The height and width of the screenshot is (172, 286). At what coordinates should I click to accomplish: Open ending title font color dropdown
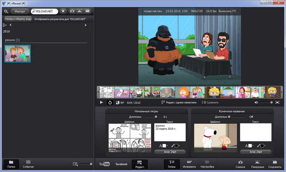coord(249,146)
